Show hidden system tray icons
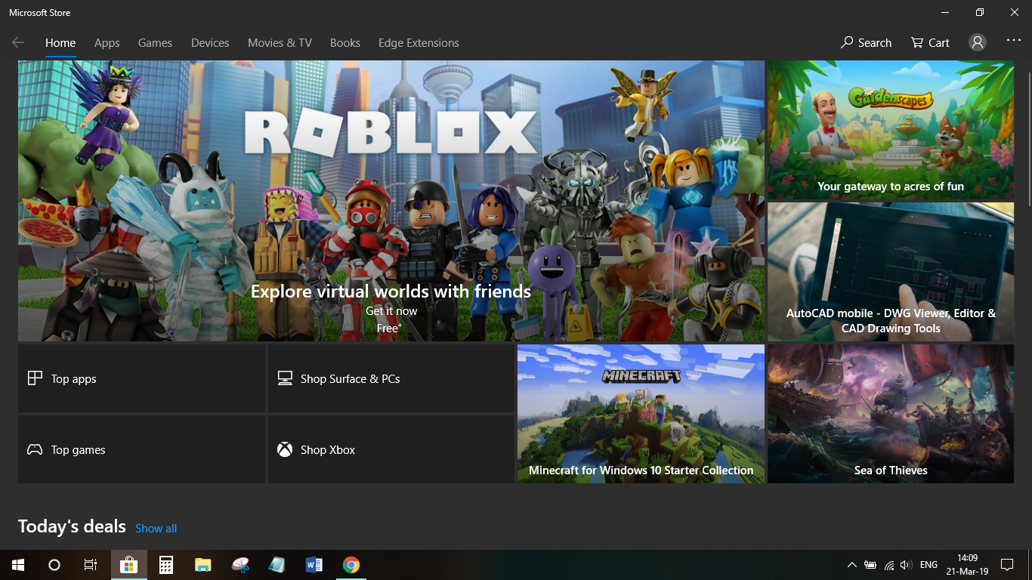1032x580 pixels. [851, 565]
